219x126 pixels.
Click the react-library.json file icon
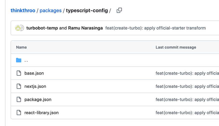click(19, 113)
